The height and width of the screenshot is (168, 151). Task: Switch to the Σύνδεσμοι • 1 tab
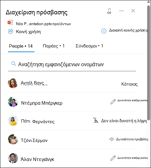(89, 46)
